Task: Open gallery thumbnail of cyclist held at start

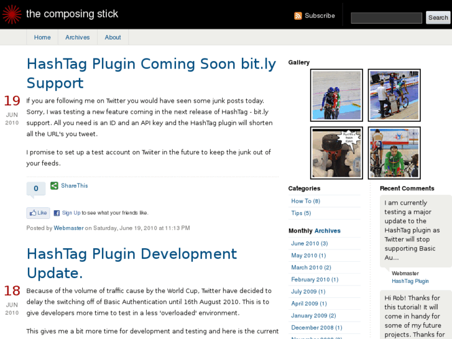Action: coord(394,95)
